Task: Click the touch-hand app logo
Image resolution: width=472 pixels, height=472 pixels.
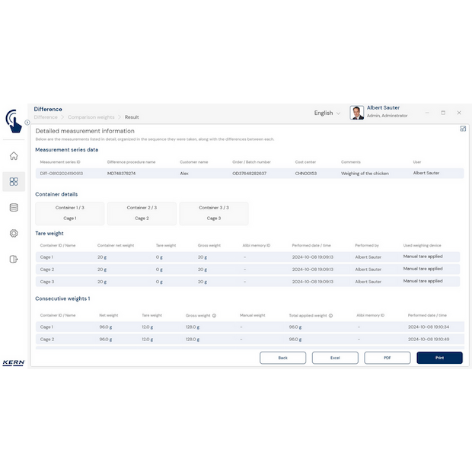Action: click(x=13, y=121)
